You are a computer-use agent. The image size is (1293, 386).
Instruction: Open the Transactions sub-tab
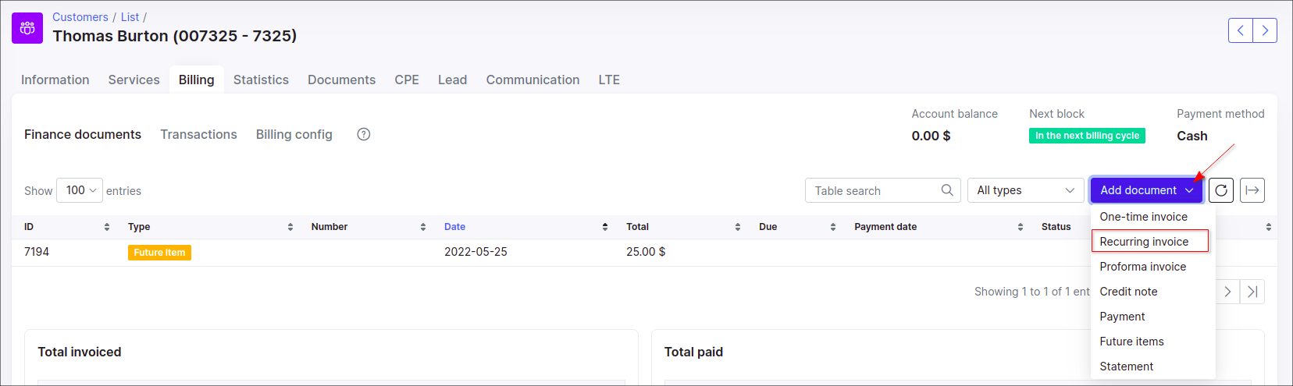tap(198, 134)
